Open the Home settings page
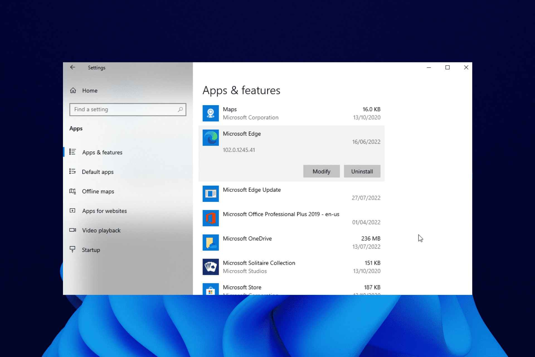Screen dimensions: 535x357 point(90,90)
